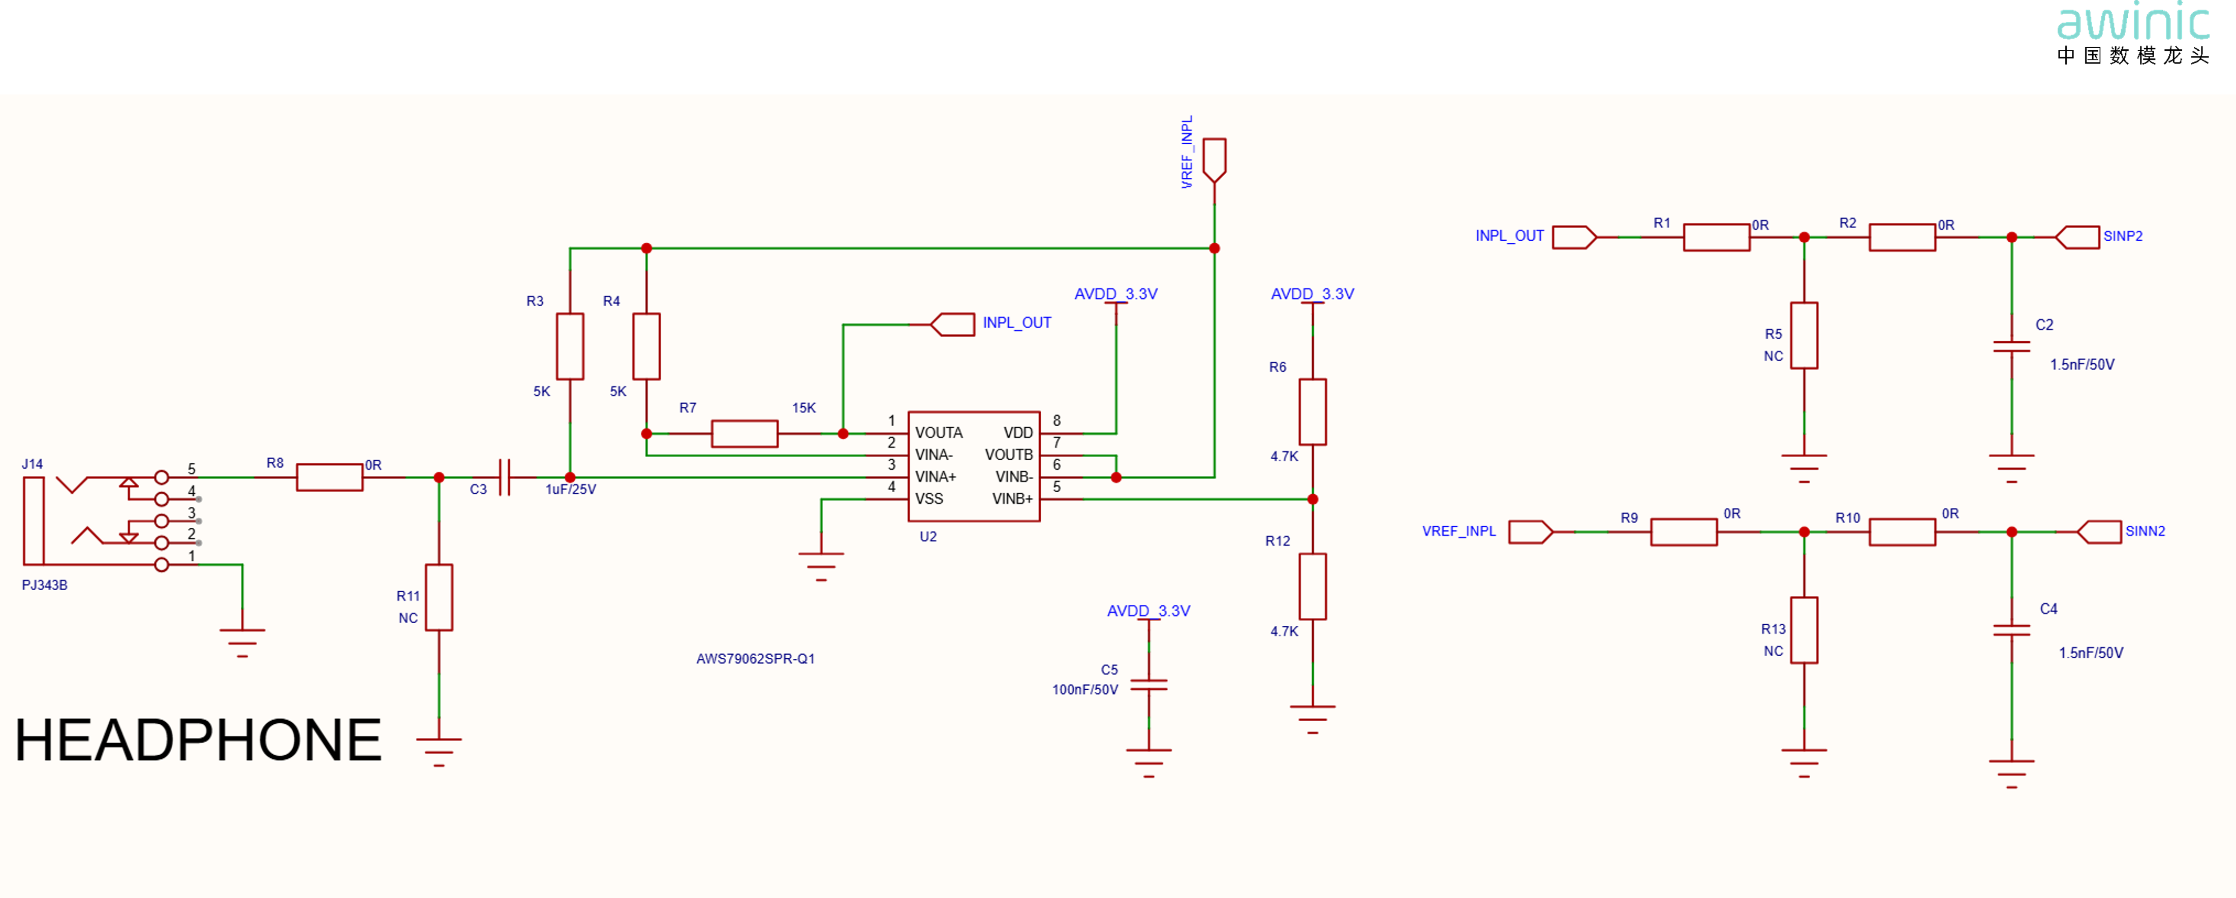This screenshot has height=898, width=2236.
Task: Select resistor R1 symbol
Action: point(1717,237)
